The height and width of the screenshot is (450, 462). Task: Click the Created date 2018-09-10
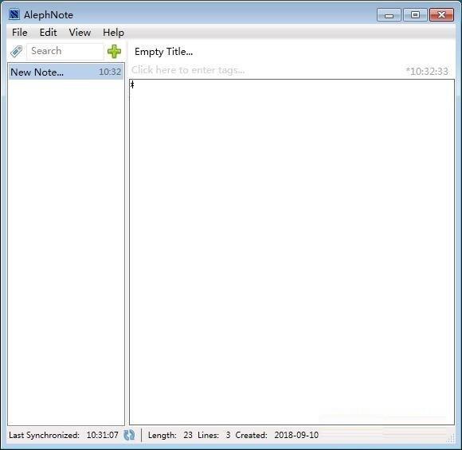296,435
